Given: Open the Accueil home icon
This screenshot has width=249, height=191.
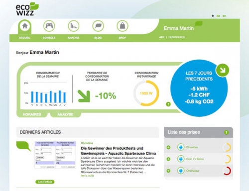Looking at the screenshot, I should click(25, 26).
